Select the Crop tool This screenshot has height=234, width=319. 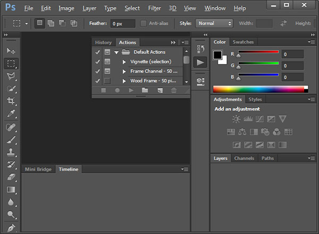11,101
